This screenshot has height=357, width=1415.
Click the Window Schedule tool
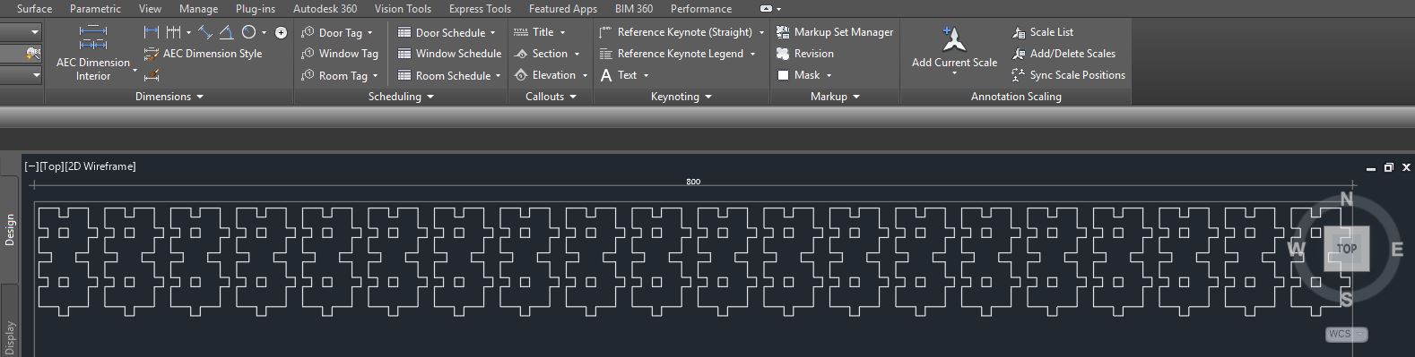tap(449, 54)
